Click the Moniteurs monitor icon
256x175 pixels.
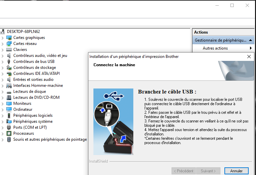tap(9, 103)
